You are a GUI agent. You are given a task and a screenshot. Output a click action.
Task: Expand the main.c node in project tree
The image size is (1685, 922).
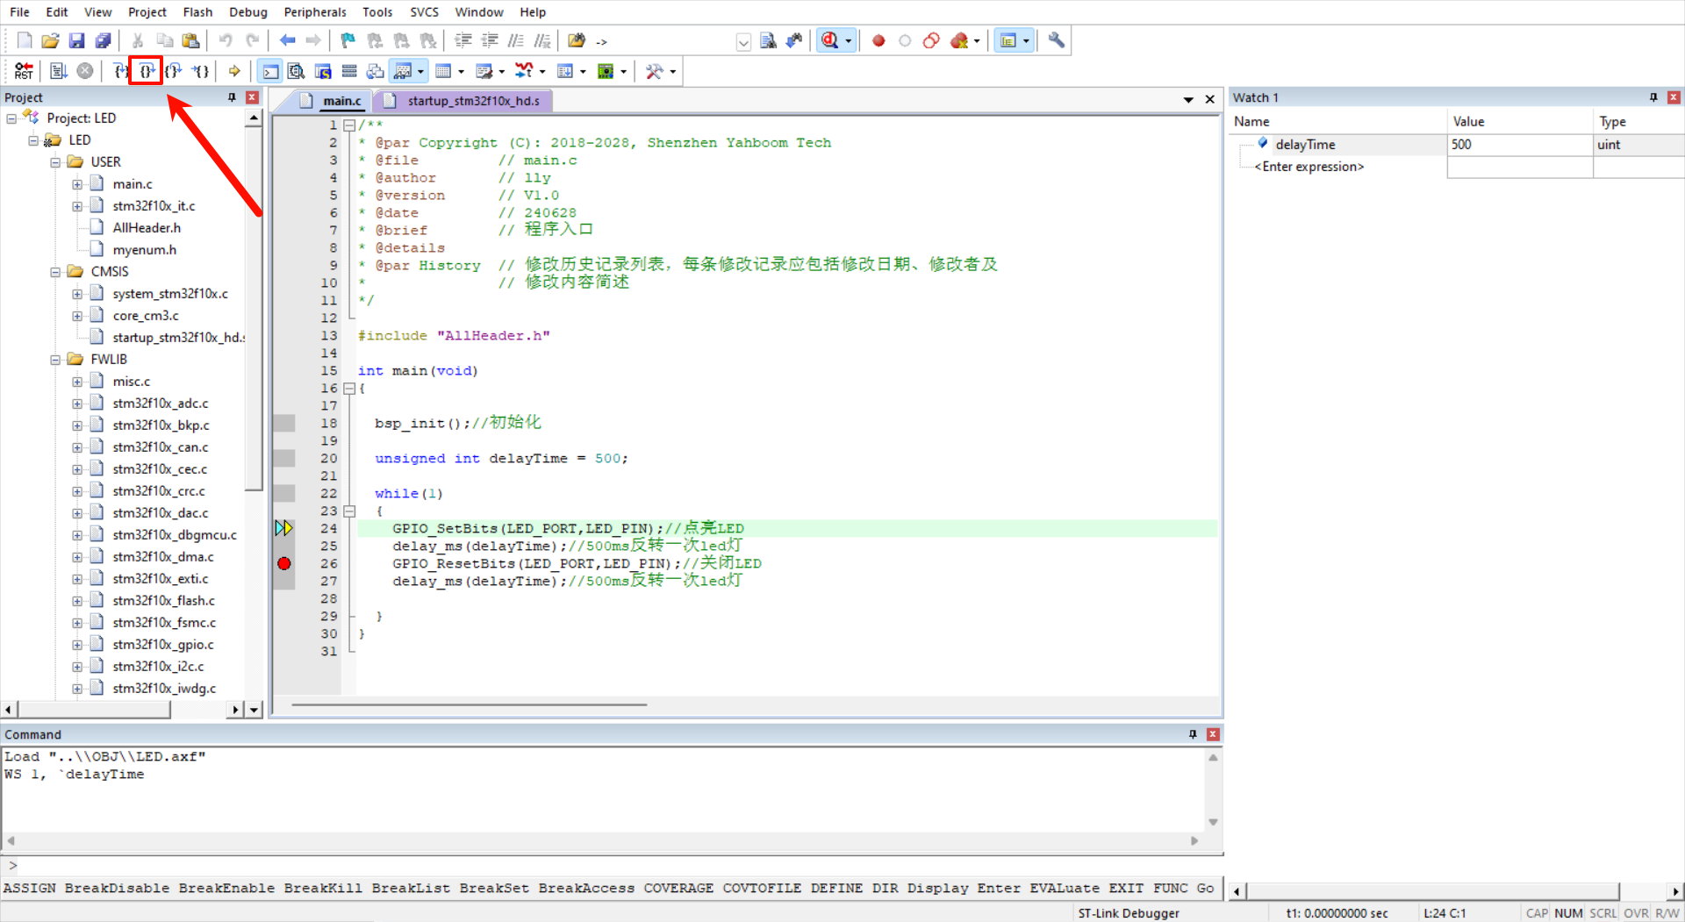click(x=77, y=184)
